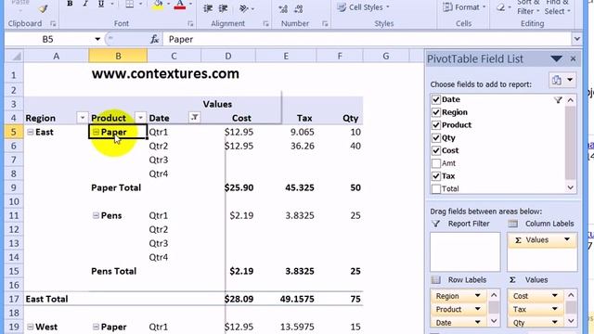The height and width of the screenshot is (334, 594).
Task: Open the Underline style dropdown arrow
Action: 112,4
